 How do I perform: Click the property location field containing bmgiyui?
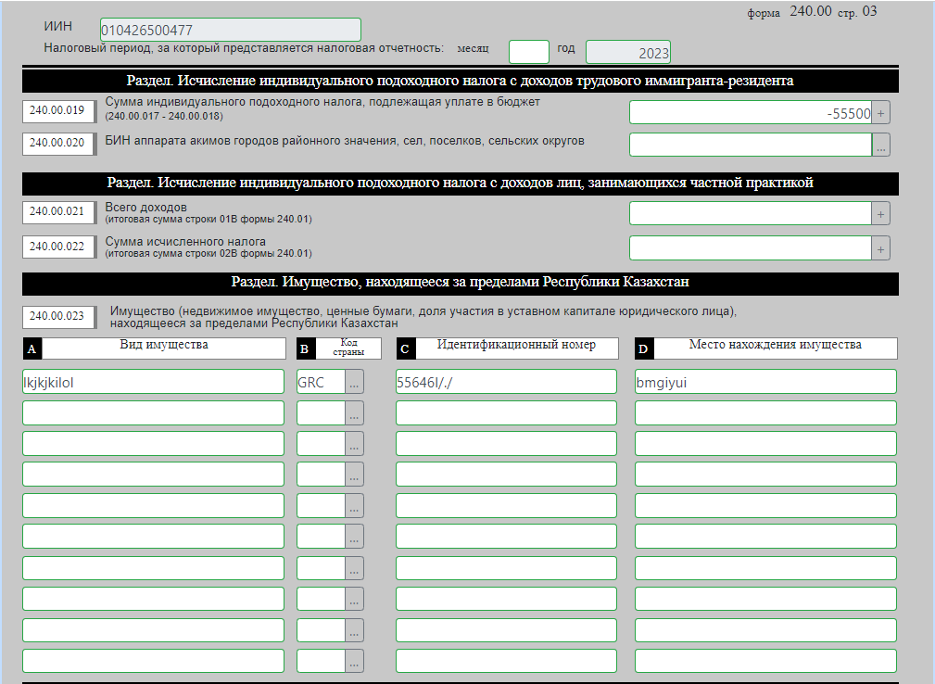[765, 382]
